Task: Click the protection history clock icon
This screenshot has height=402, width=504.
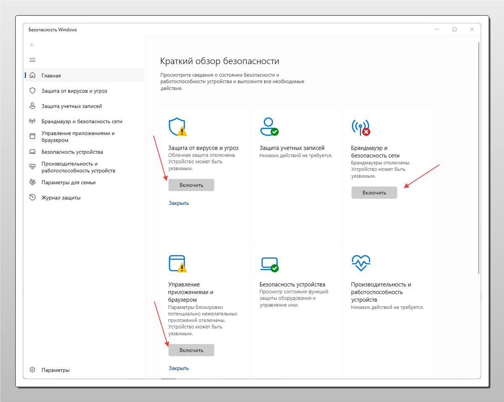Action: [32, 197]
